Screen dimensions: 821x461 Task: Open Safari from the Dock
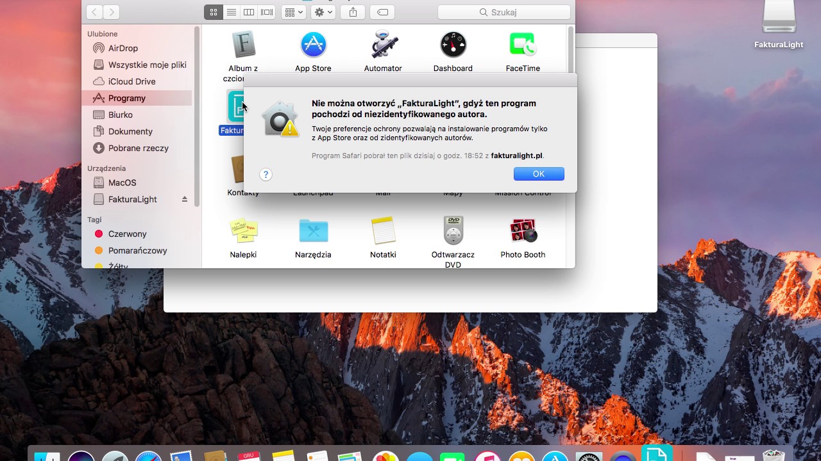(148, 456)
